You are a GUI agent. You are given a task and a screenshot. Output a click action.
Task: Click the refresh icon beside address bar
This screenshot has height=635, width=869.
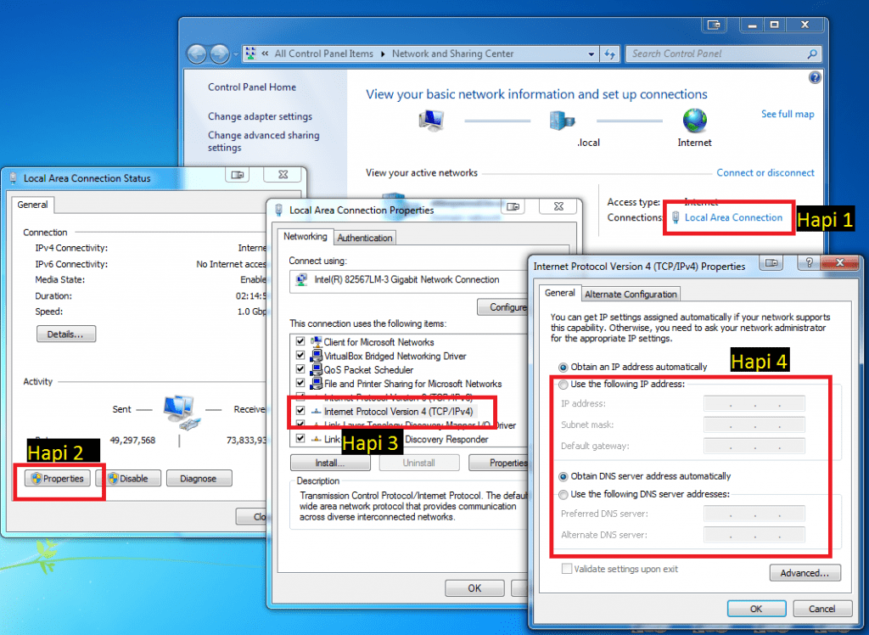click(609, 53)
